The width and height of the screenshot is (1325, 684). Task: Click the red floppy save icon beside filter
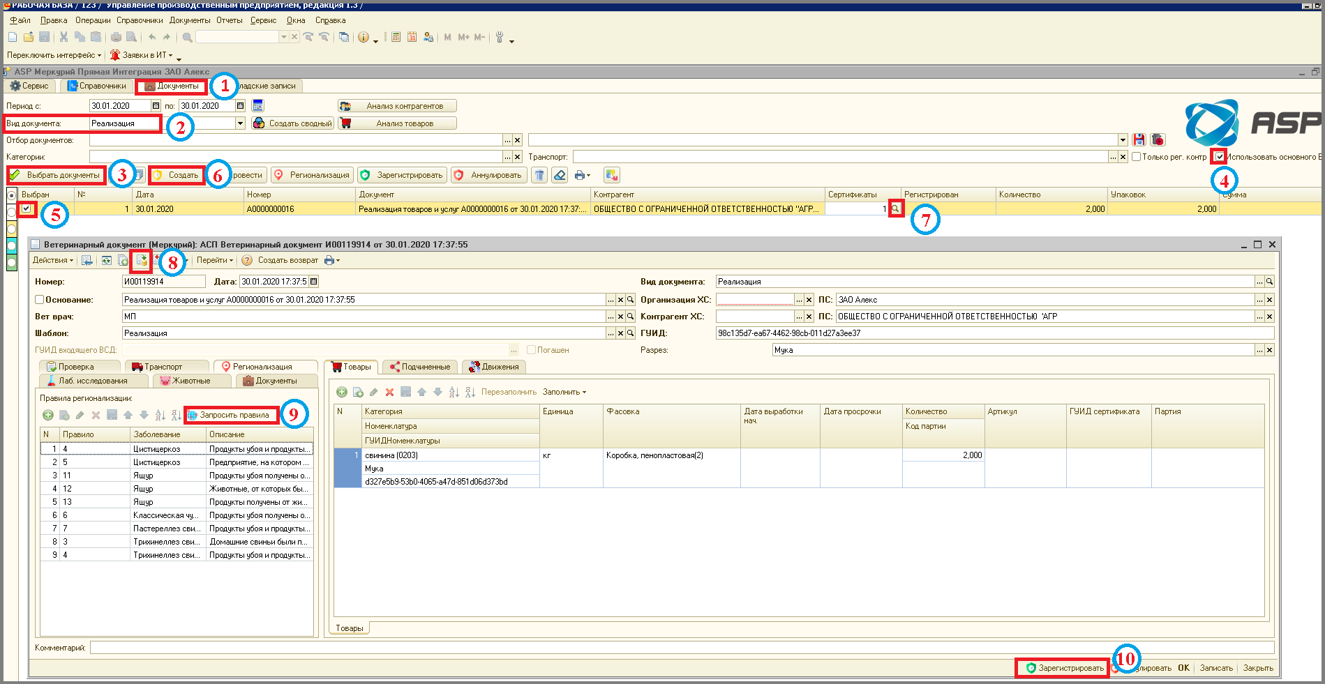point(1139,140)
